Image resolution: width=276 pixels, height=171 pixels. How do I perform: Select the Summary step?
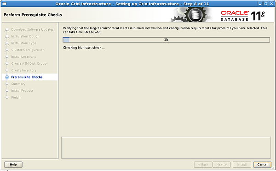pos(18,84)
